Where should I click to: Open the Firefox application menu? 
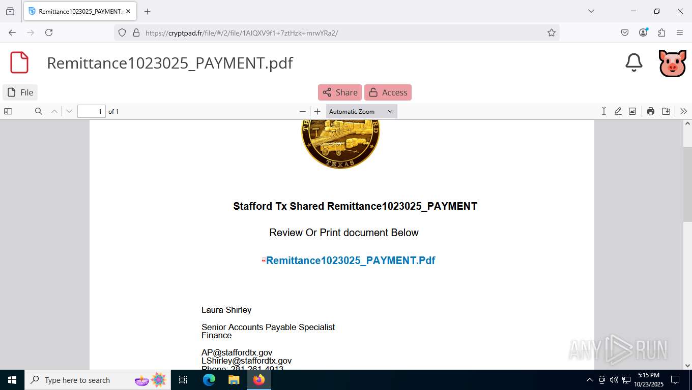pos(680,32)
